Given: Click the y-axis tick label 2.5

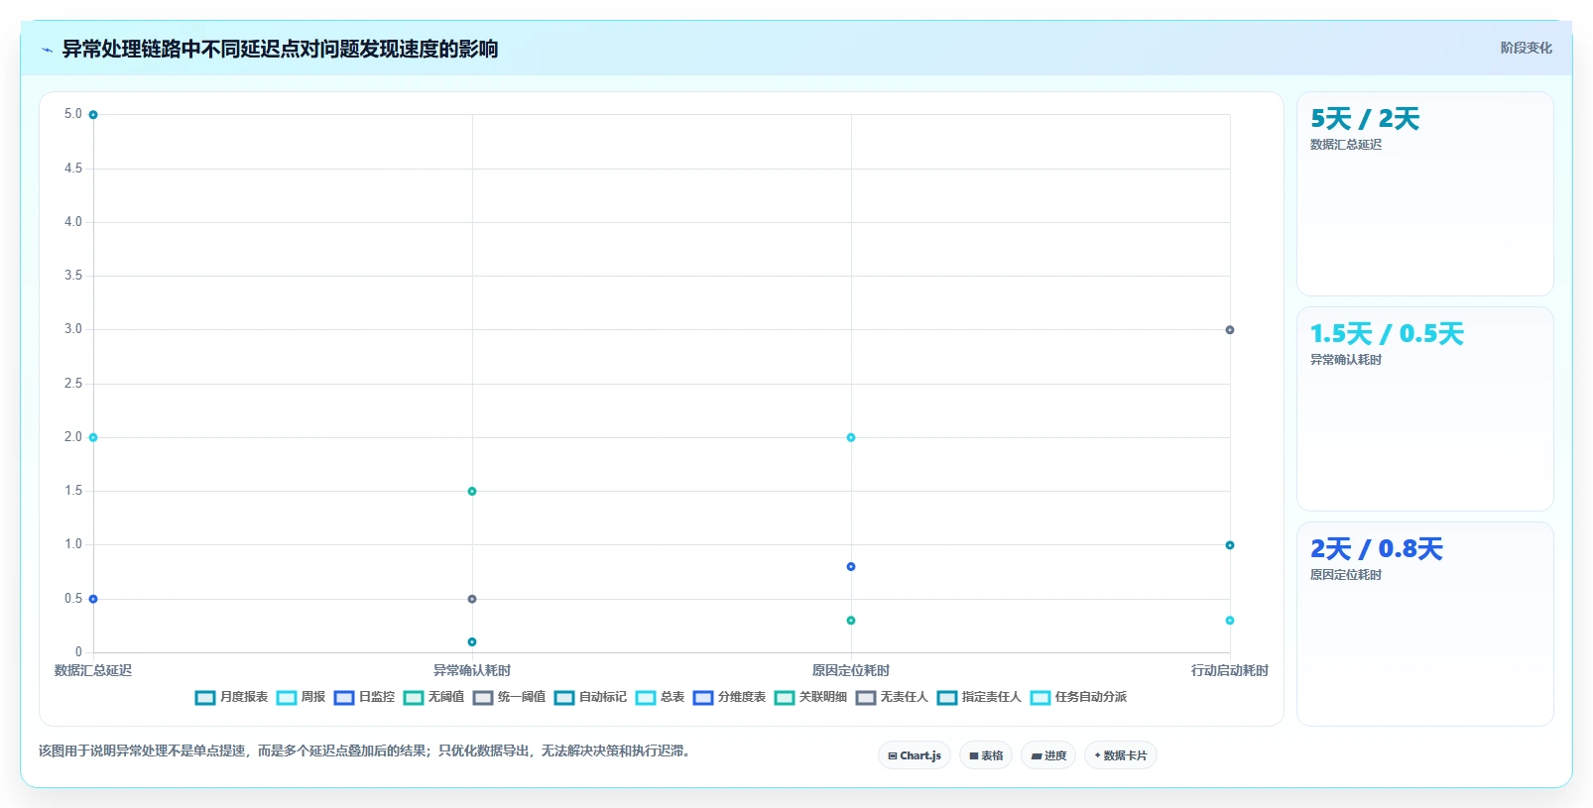Looking at the screenshot, I should (73, 384).
